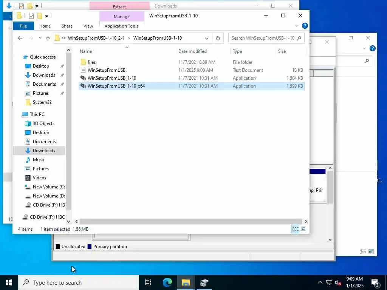387x290 pixels.
Task: Expand the ribbon with chevron arrow
Action: tap(297, 26)
